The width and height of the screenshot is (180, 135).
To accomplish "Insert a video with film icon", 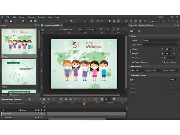I will 131,21.
